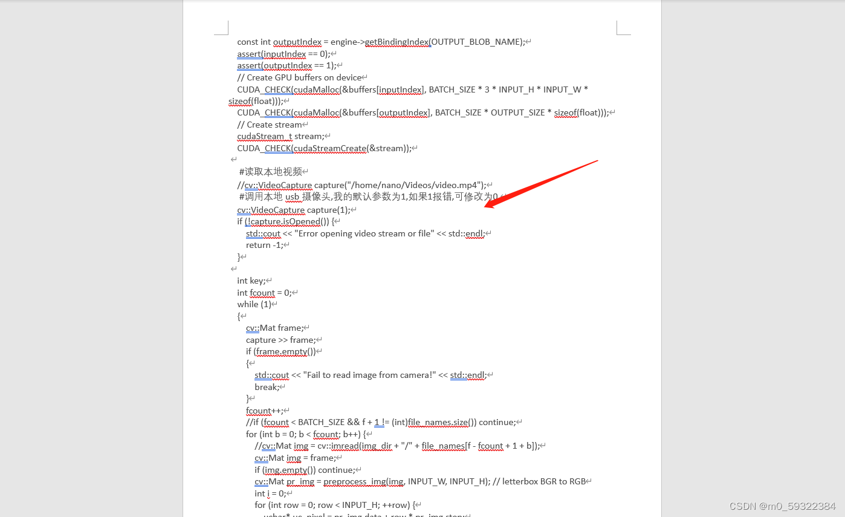
Task: Click the underlined std::endl text
Action: pos(467,375)
